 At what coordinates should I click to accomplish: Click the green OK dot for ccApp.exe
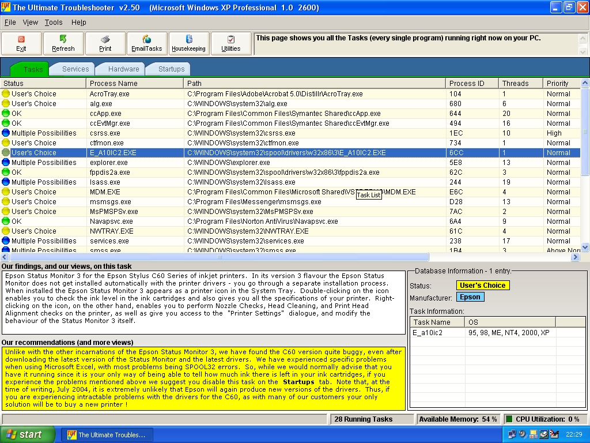pyautogui.click(x=6, y=114)
